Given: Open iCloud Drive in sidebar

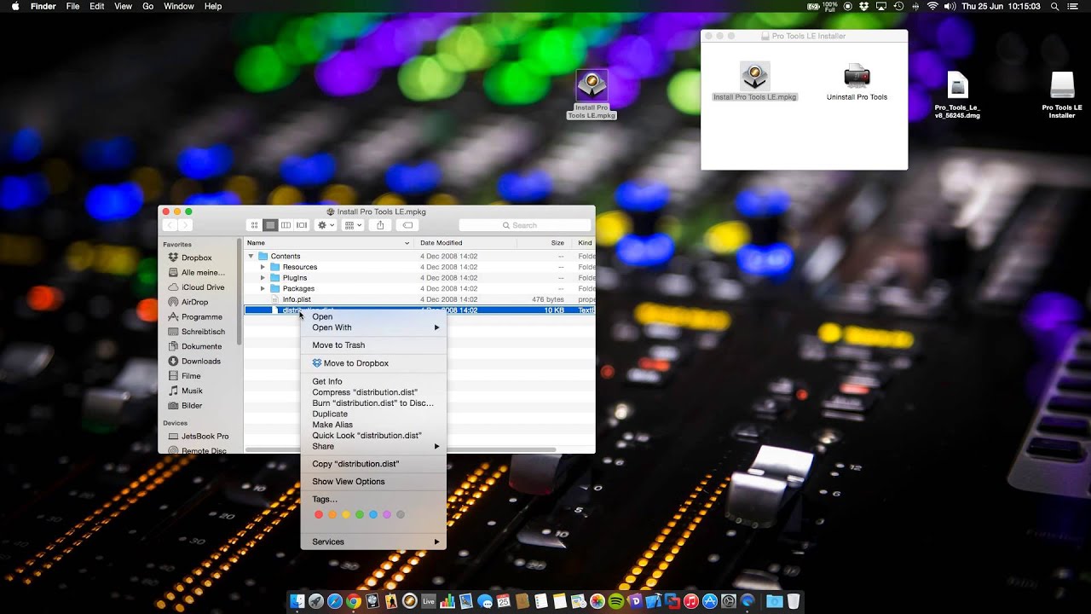Looking at the screenshot, I should click(x=196, y=287).
